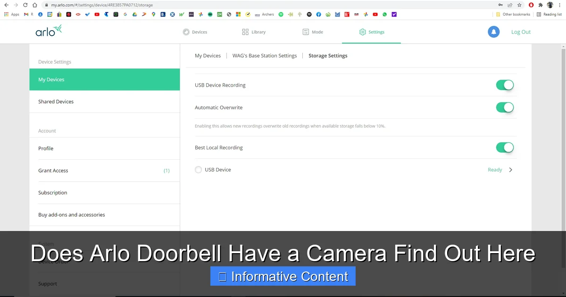The height and width of the screenshot is (297, 566).
Task: Expand the USB Device details chevron
Action: click(x=510, y=170)
